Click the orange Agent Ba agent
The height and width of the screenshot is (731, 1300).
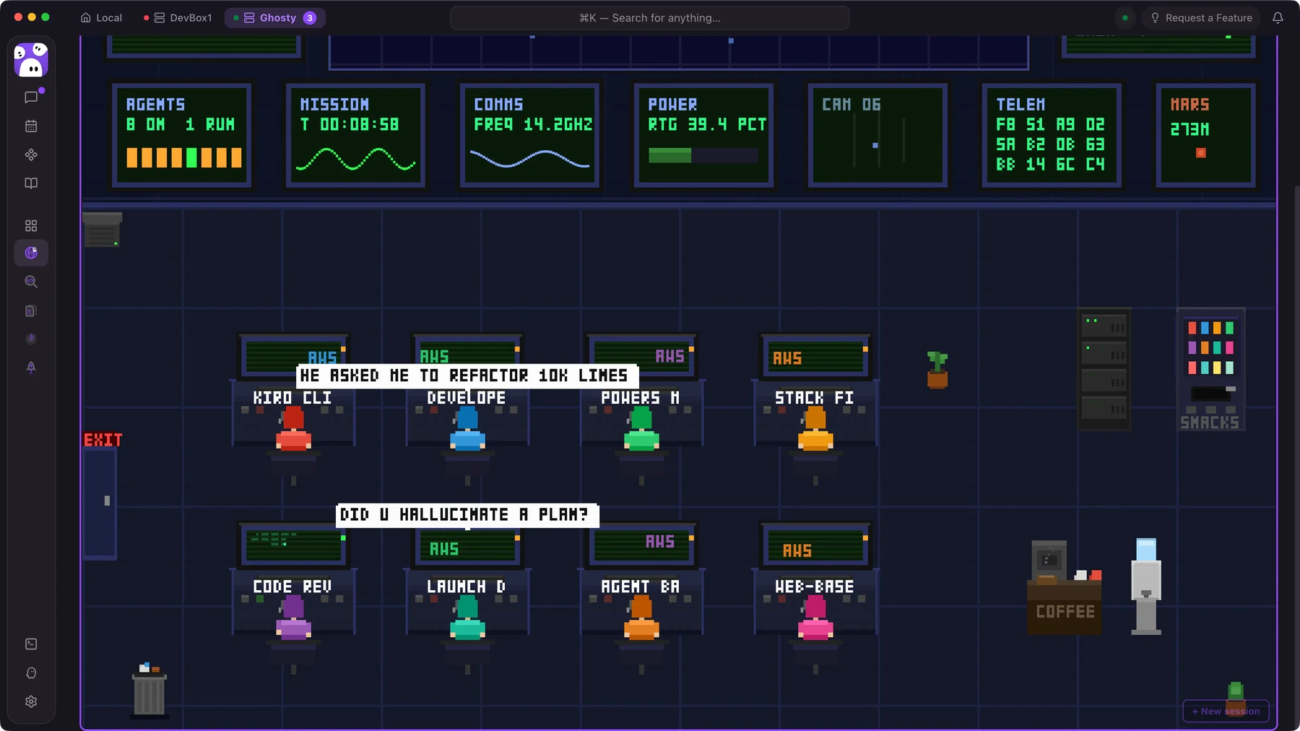[641, 618]
